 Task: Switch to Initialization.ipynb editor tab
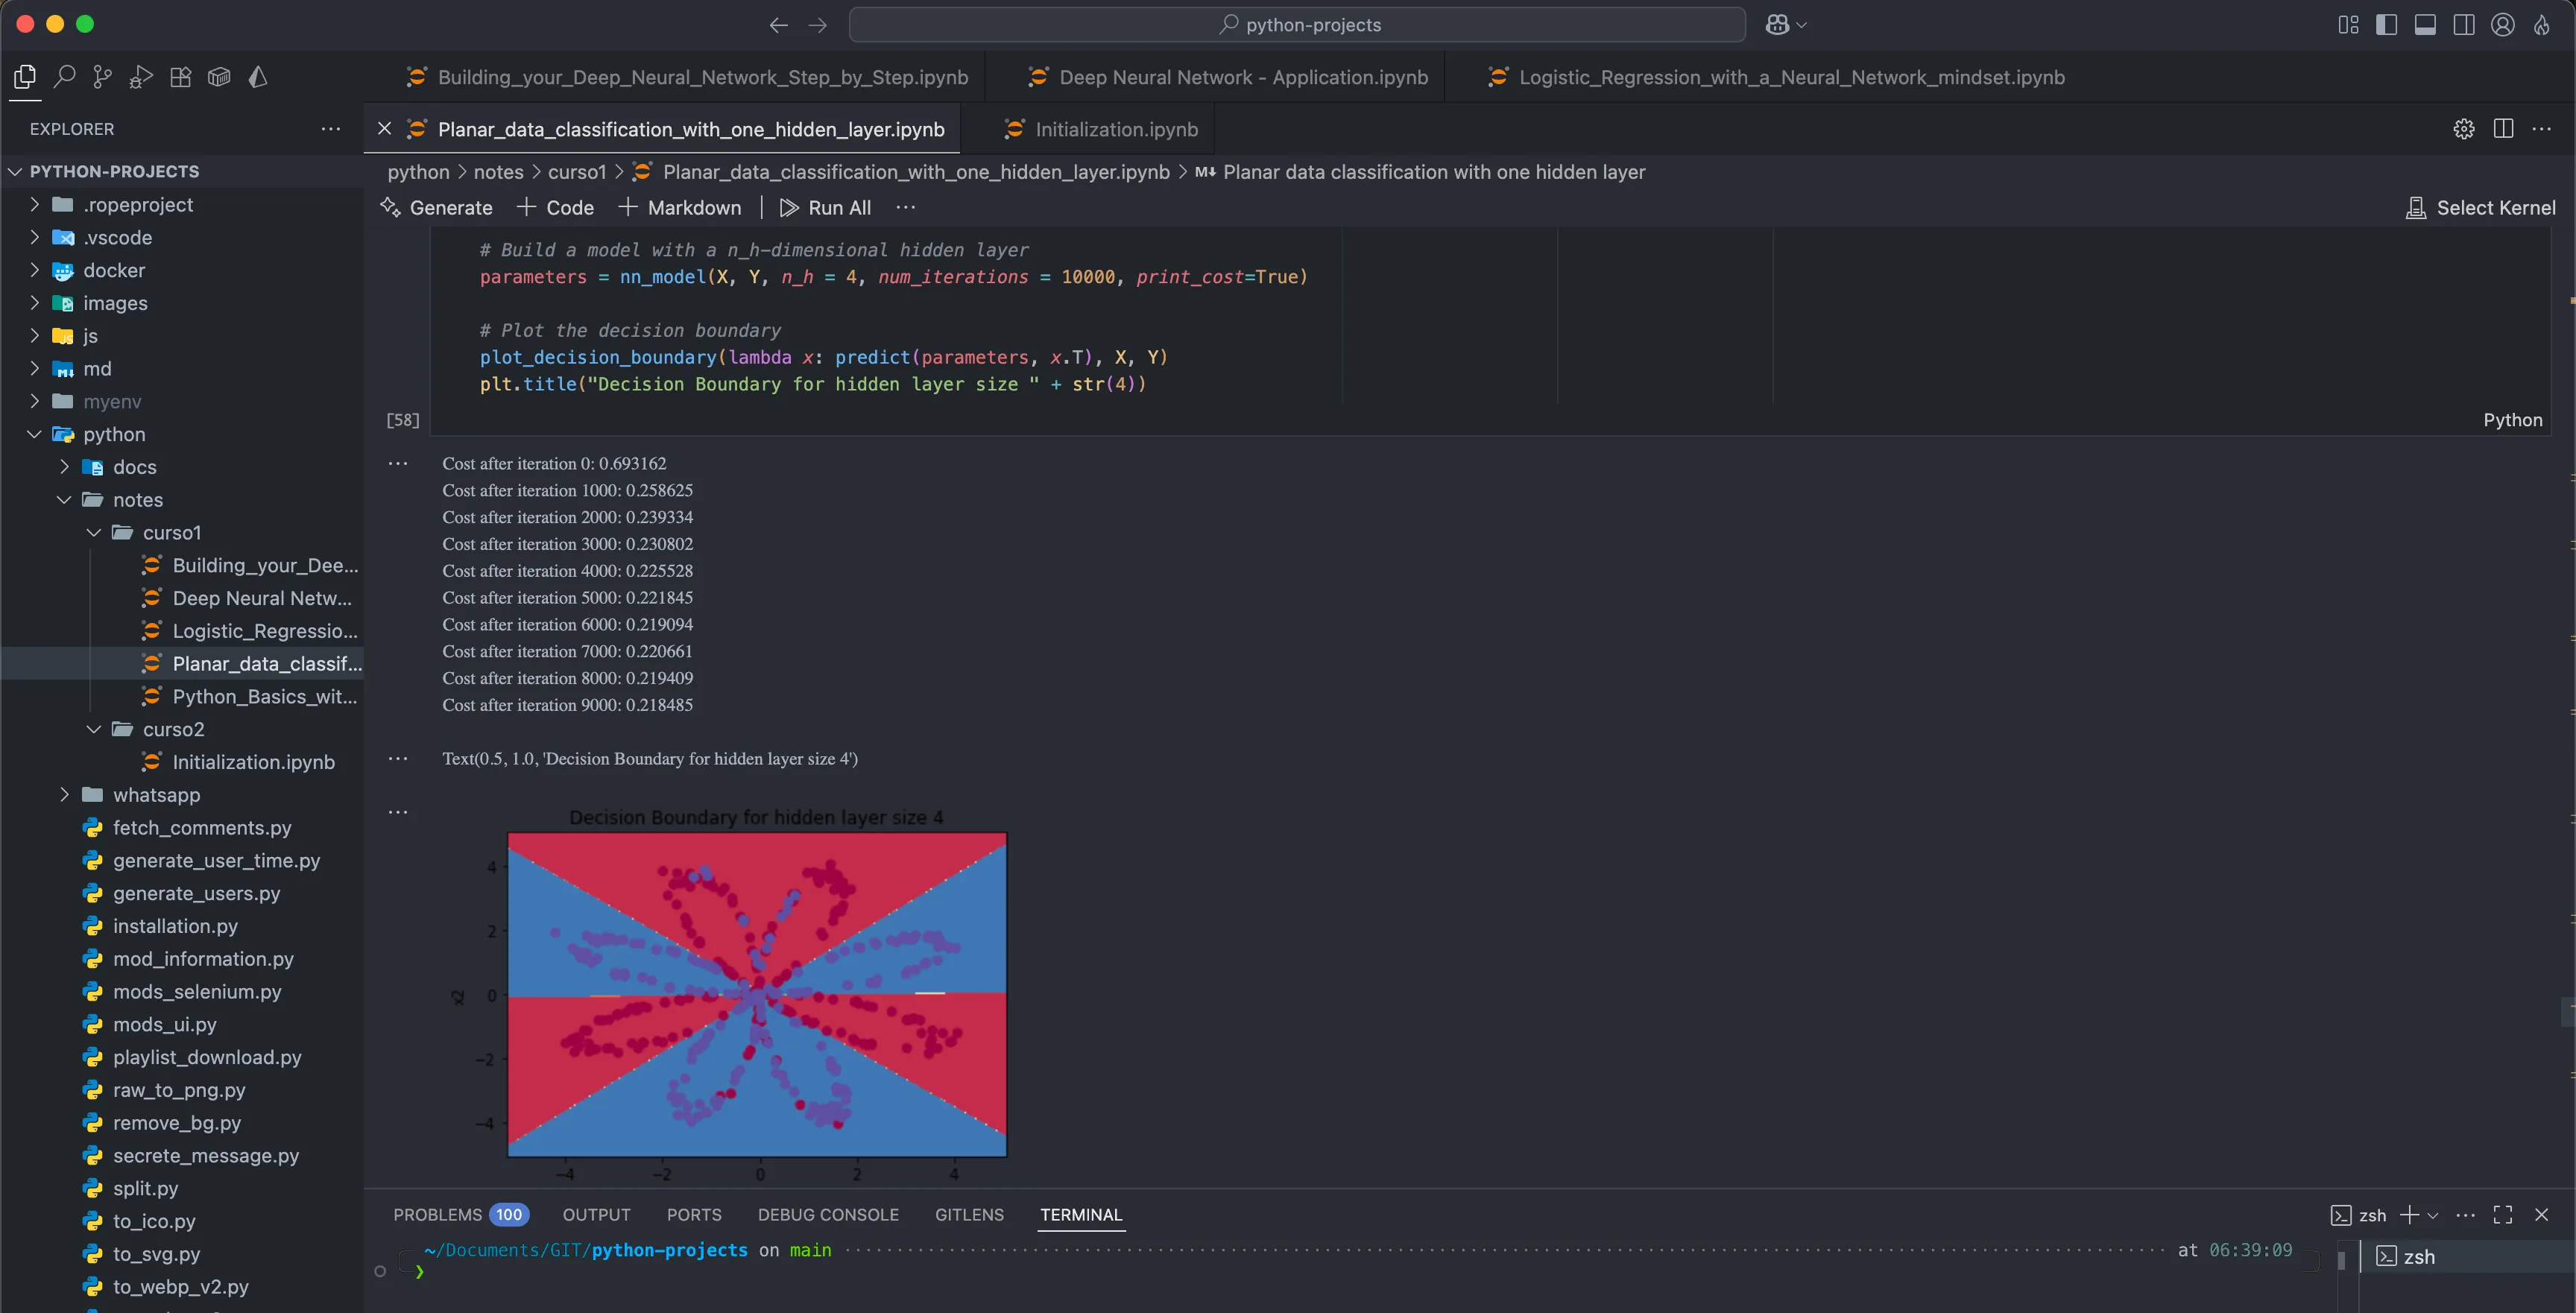(x=1100, y=129)
